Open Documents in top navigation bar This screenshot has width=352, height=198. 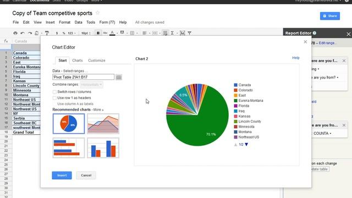[x=40, y=1]
